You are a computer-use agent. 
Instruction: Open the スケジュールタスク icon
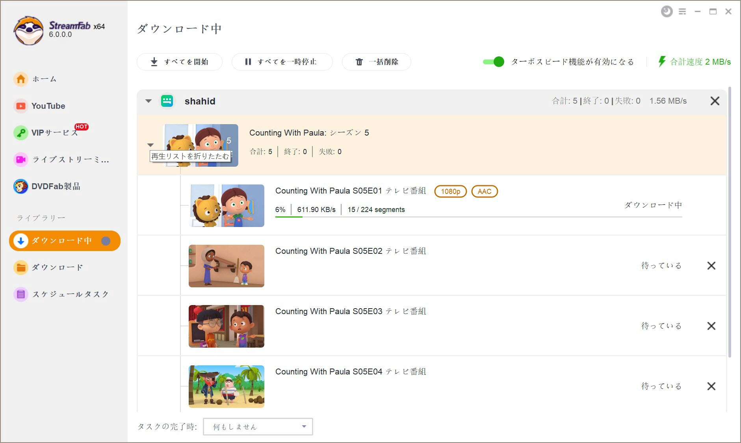[x=21, y=294]
